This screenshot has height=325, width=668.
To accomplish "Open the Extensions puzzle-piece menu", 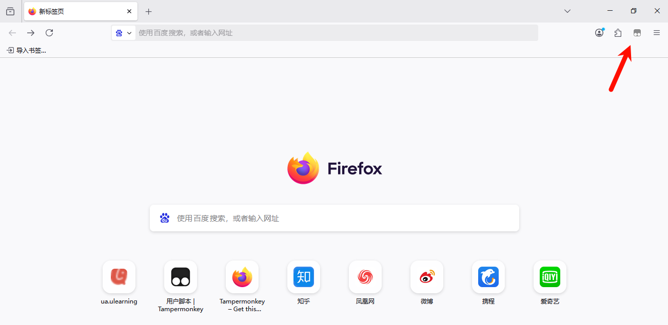I will (x=618, y=33).
